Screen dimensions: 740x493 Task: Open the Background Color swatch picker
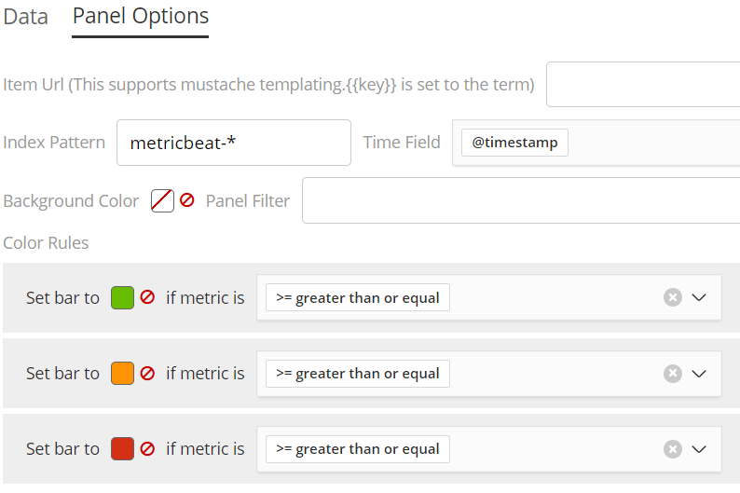(x=162, y=200)
